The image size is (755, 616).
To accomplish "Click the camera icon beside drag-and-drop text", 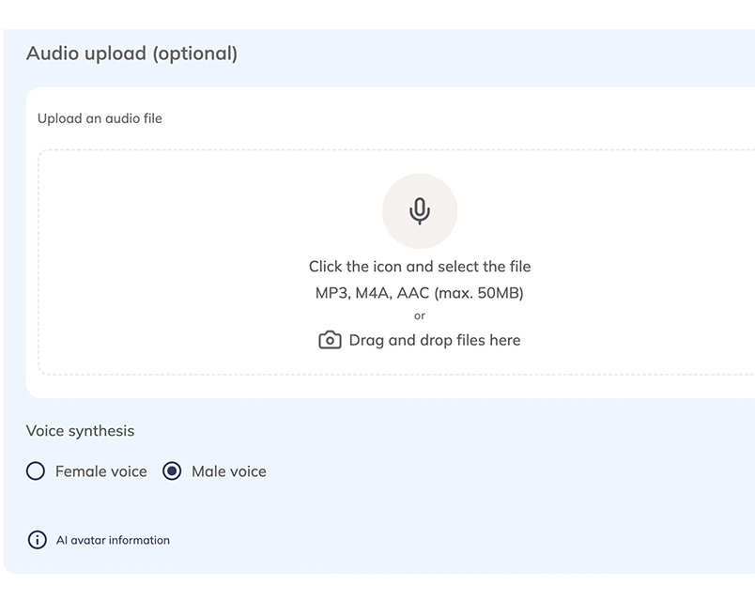I will (x=330, y=340).
